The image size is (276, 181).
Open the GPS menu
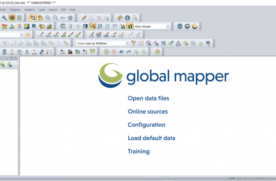coord(63,10)
